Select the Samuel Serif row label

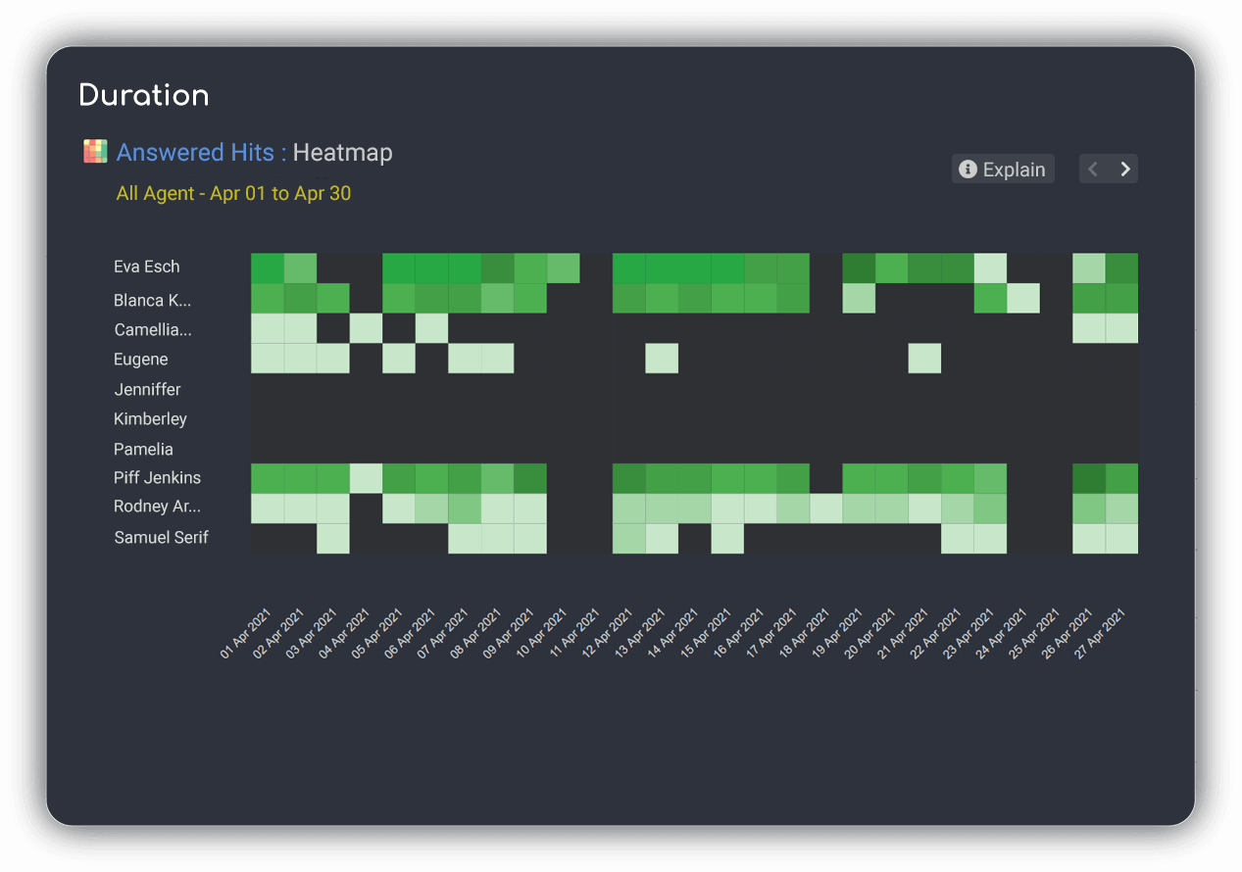click(x=161, y=537)
